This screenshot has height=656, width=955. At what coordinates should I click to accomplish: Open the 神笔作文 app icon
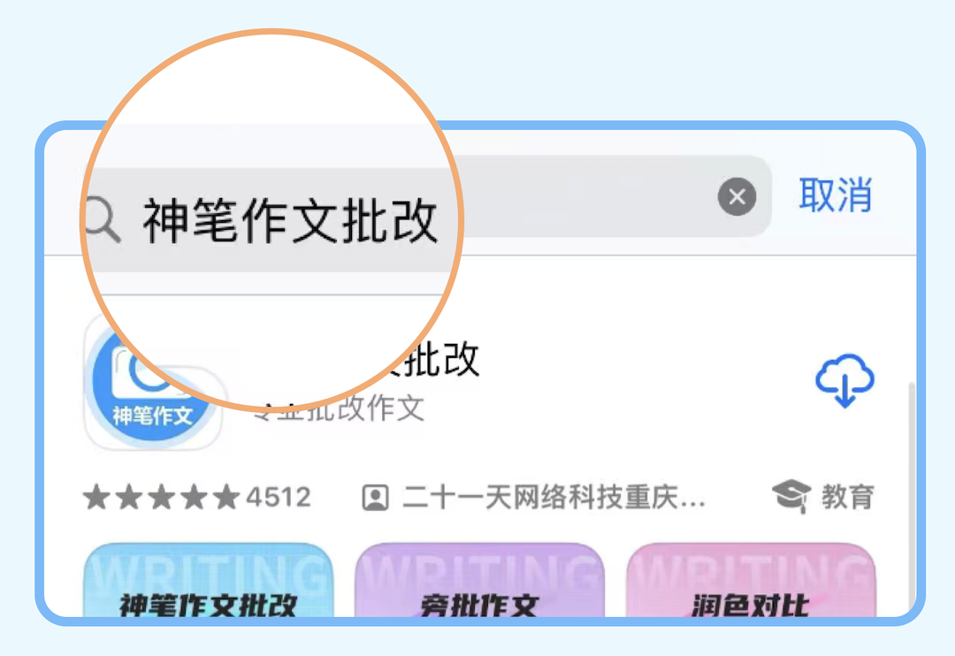pyautogui.click(x=153, y=383)
